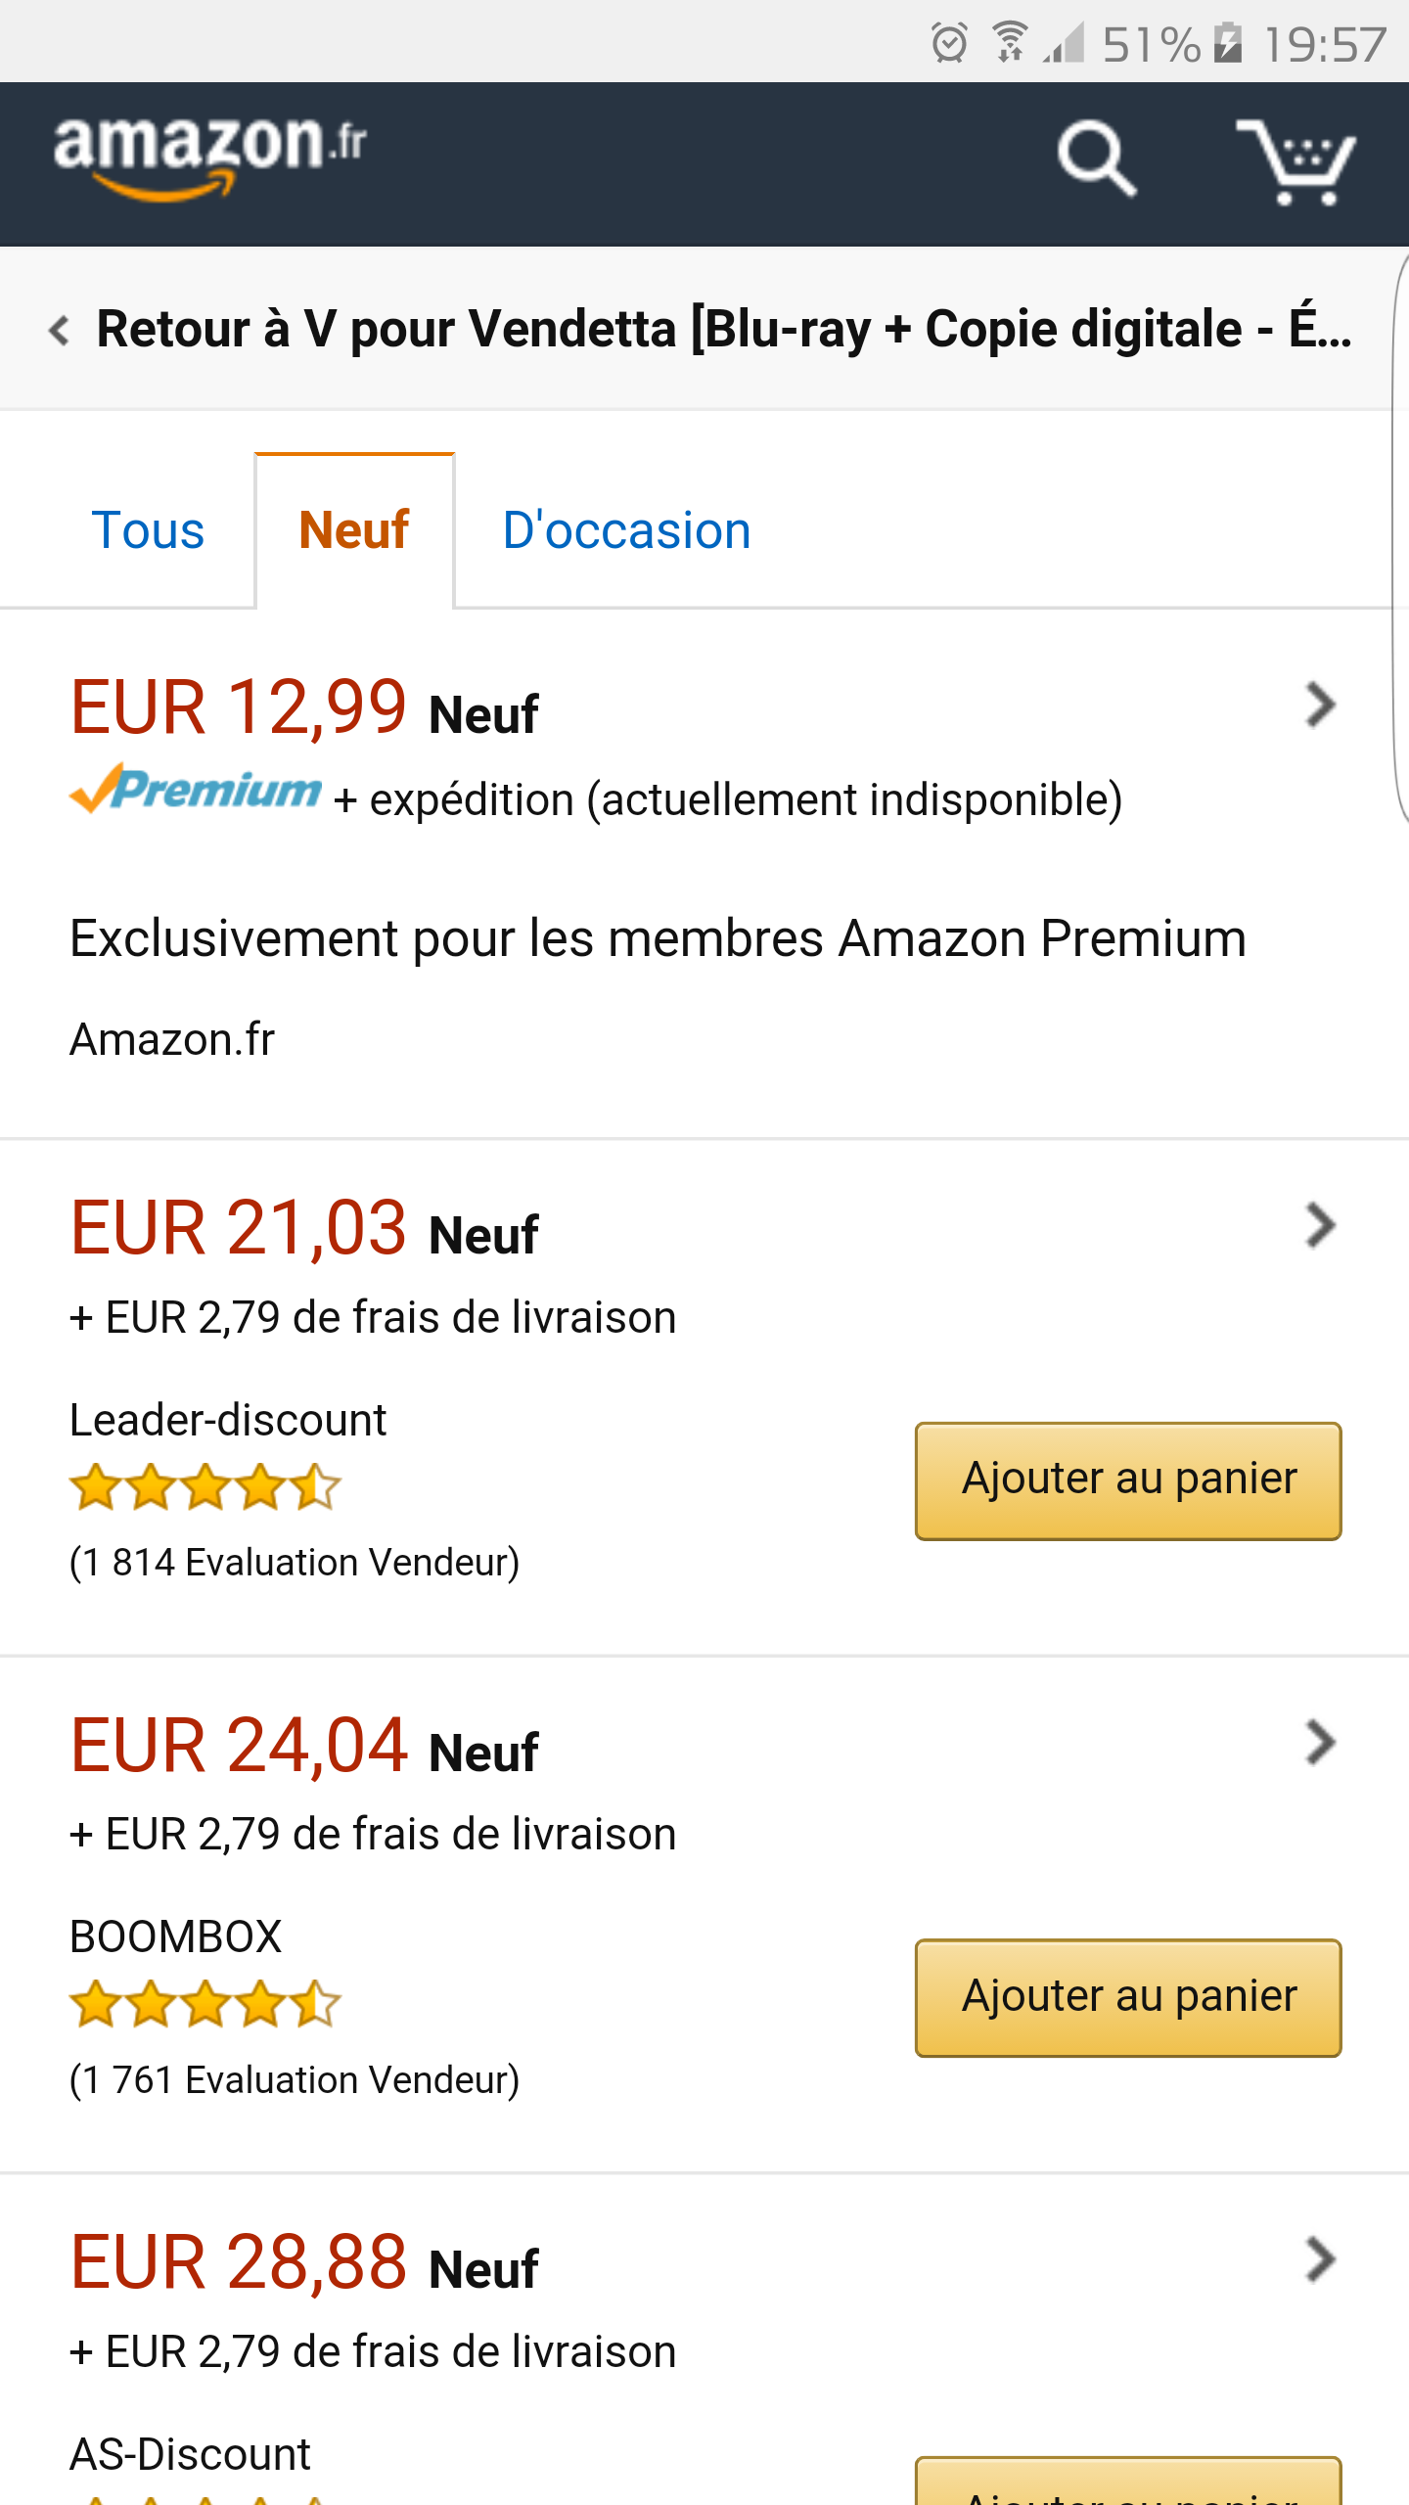Tap the Wi-Fi icon in status bar

click(1009, 43)
